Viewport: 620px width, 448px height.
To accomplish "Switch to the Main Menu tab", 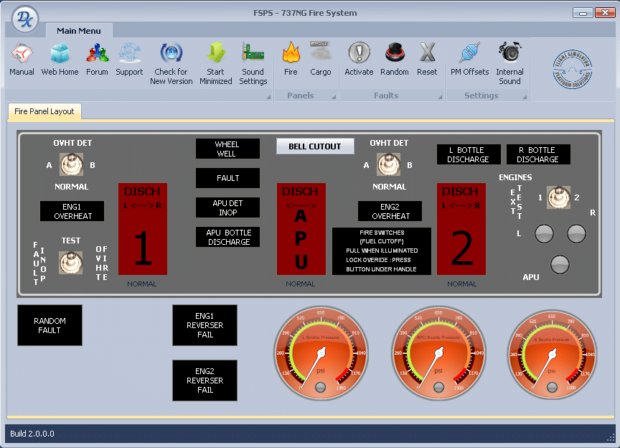I will pos(79,31).
